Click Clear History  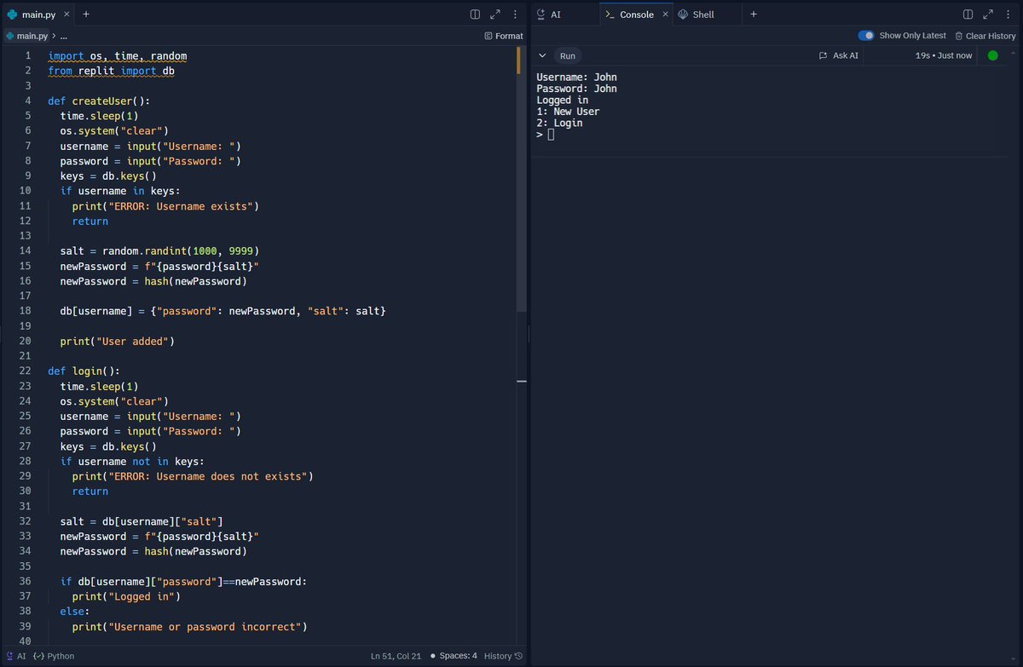pos(985,36)
